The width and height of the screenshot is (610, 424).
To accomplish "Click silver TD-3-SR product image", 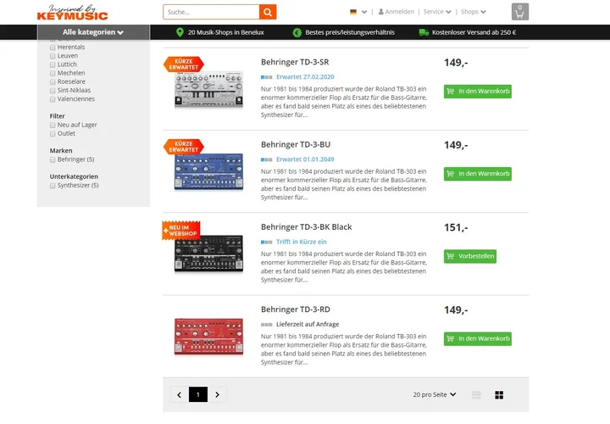I will pyautogui.click(x=208, y=89).
